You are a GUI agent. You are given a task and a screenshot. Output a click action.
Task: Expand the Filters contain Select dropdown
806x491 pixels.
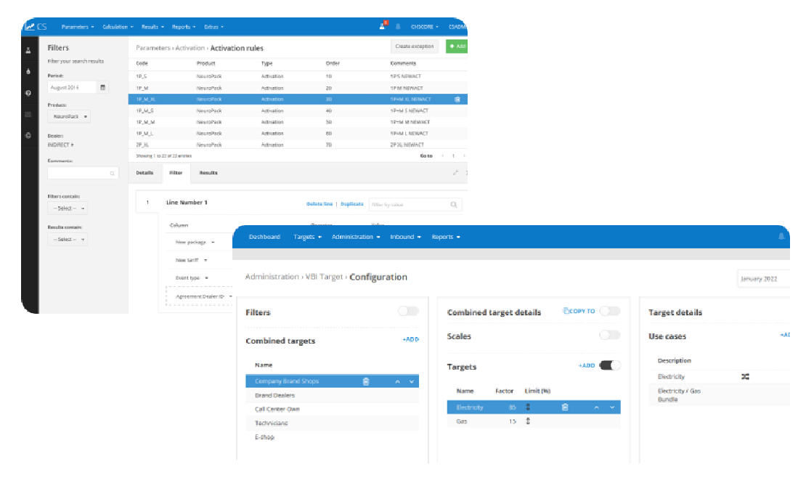click(x=68, y=208)
